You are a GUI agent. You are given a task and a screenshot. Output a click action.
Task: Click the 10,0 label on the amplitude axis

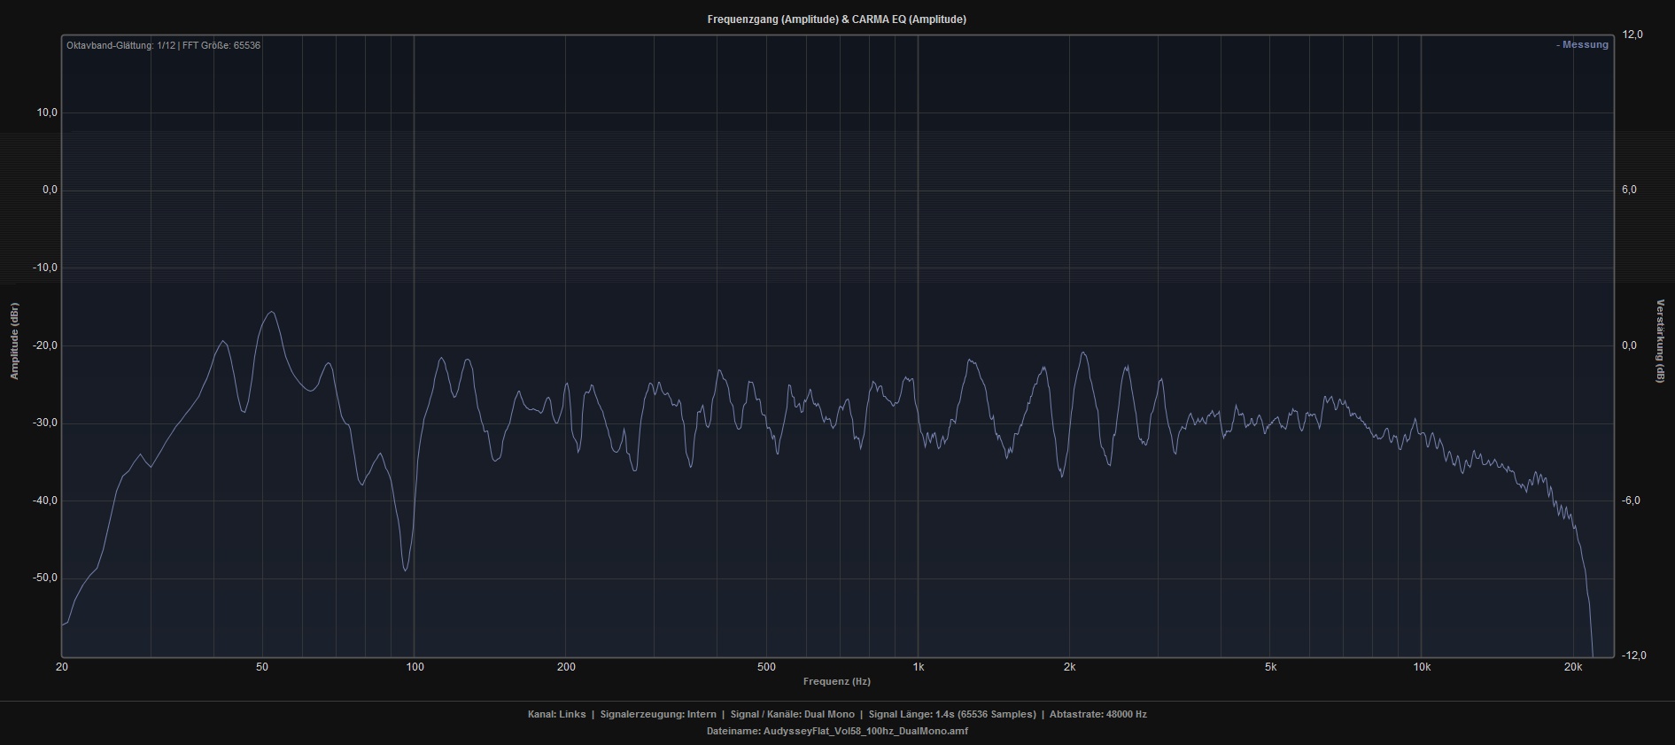47,113
